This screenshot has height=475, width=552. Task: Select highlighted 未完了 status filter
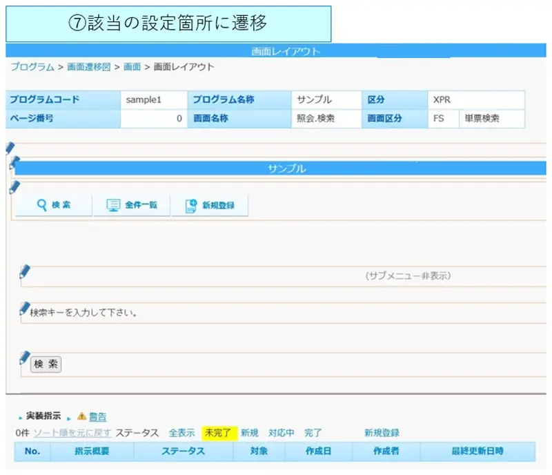point(218,433)
